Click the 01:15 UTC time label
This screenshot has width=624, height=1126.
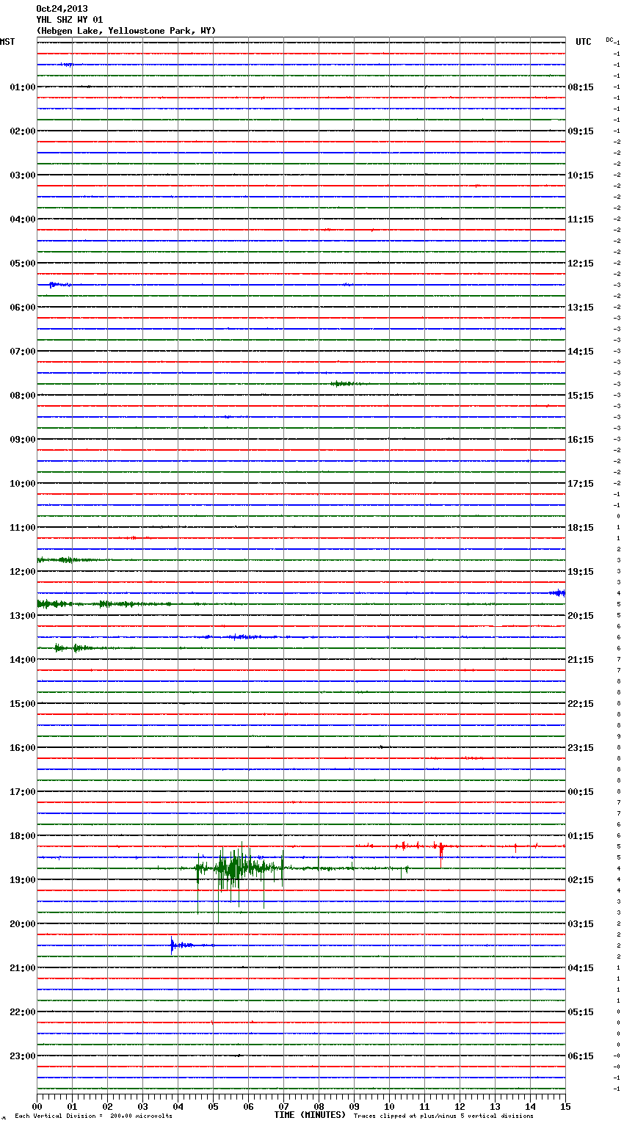[x=581, y=836]
